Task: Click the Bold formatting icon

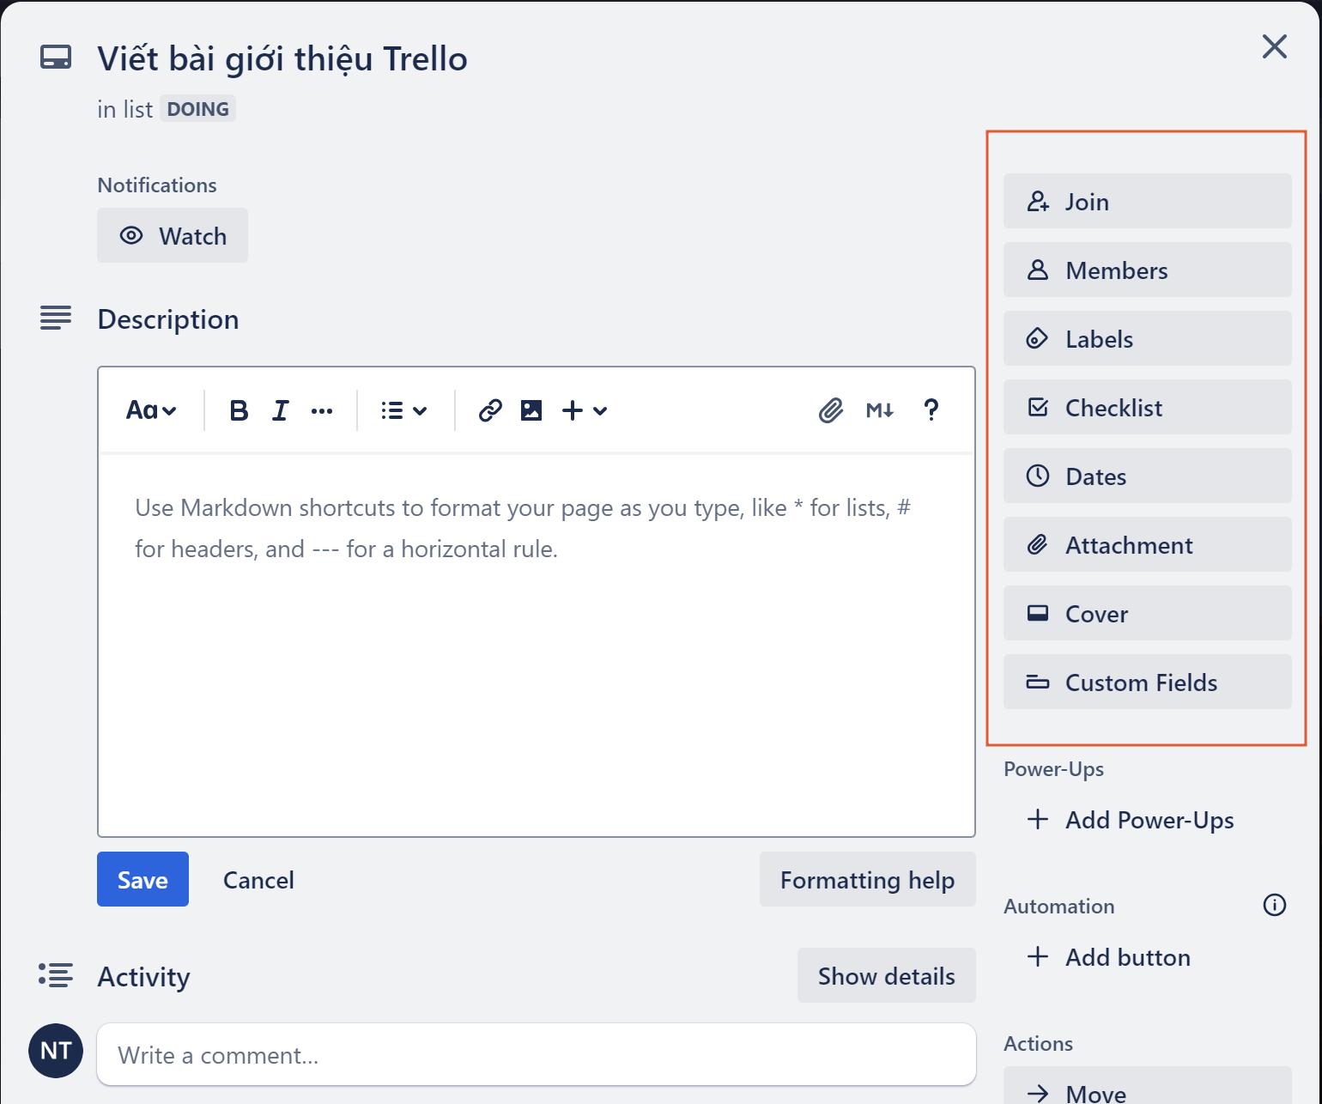Action: [x=239, y=410]
